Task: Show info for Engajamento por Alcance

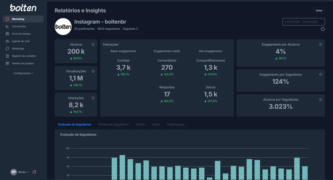Action: (x=321, y=44)
